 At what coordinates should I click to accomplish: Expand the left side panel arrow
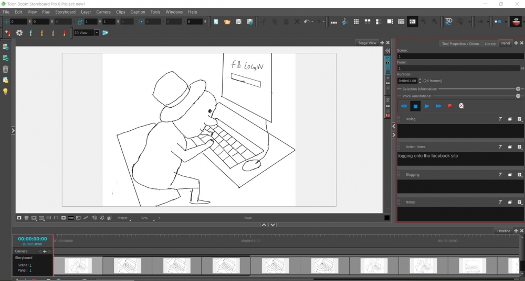13,130
